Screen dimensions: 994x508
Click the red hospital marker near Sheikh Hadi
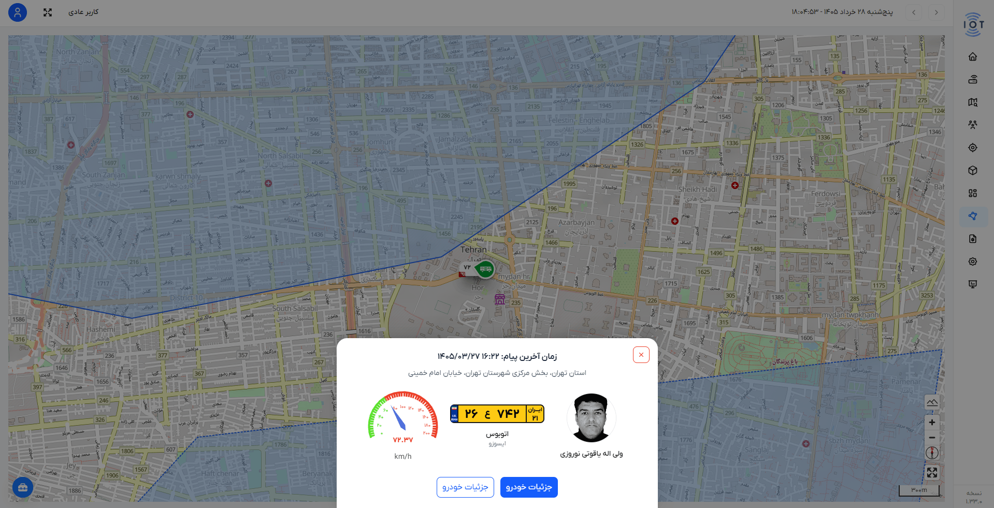pos(734,185)
